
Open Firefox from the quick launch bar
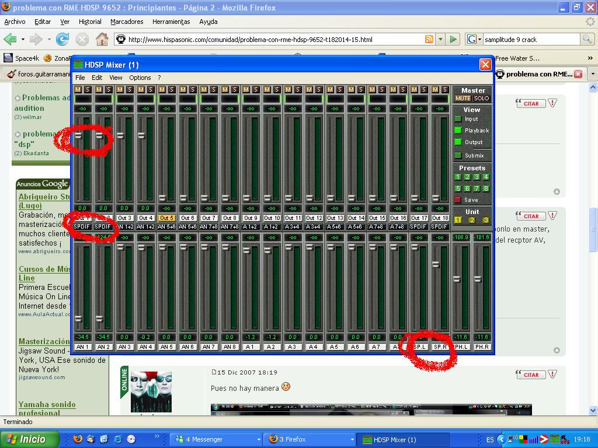click(x=78, y=439)
